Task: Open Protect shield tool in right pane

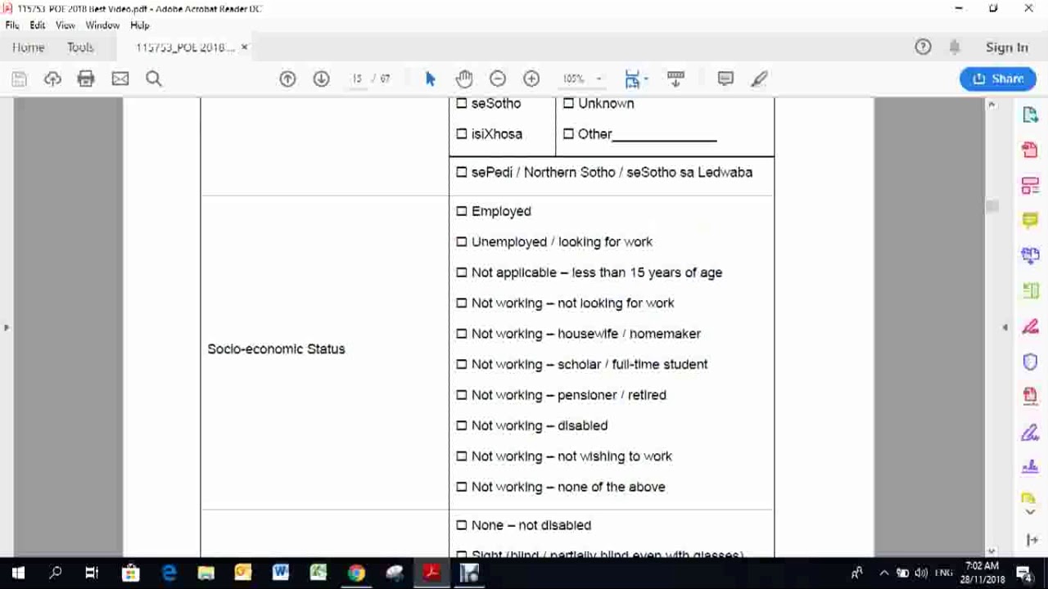Action: click(x=1030, y=362)
